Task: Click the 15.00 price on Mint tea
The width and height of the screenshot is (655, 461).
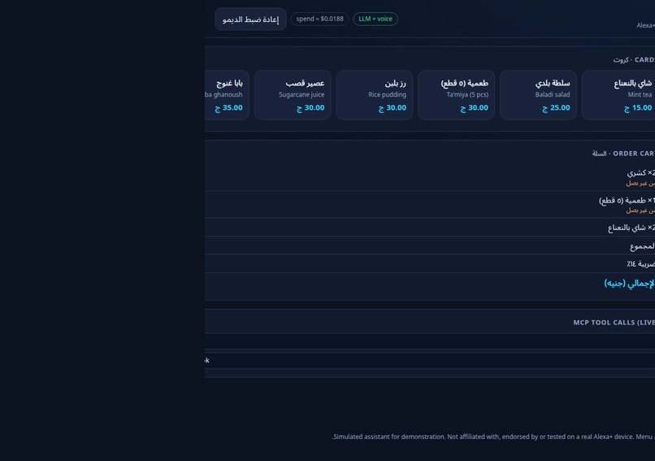Action: (638, 108)
